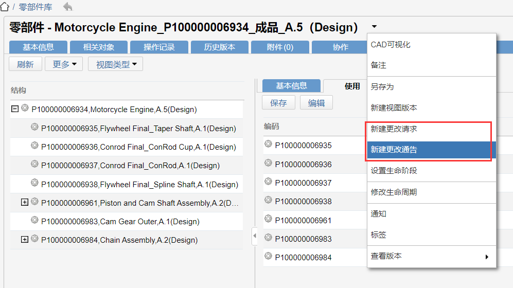Switch to the 历史版本 tab
The height and width of the screenshot is (288, 513).
220,47
